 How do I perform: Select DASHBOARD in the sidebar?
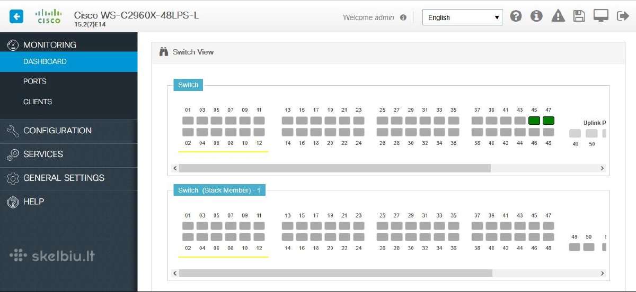(x=69, y=61)
